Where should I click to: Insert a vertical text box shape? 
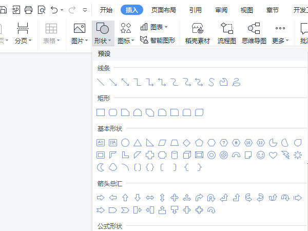click(113, 143)
